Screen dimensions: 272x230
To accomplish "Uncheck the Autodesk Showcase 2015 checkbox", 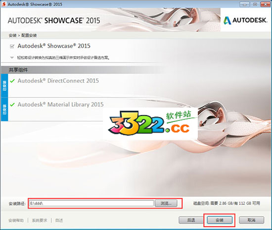I will [x=12, y=46].
